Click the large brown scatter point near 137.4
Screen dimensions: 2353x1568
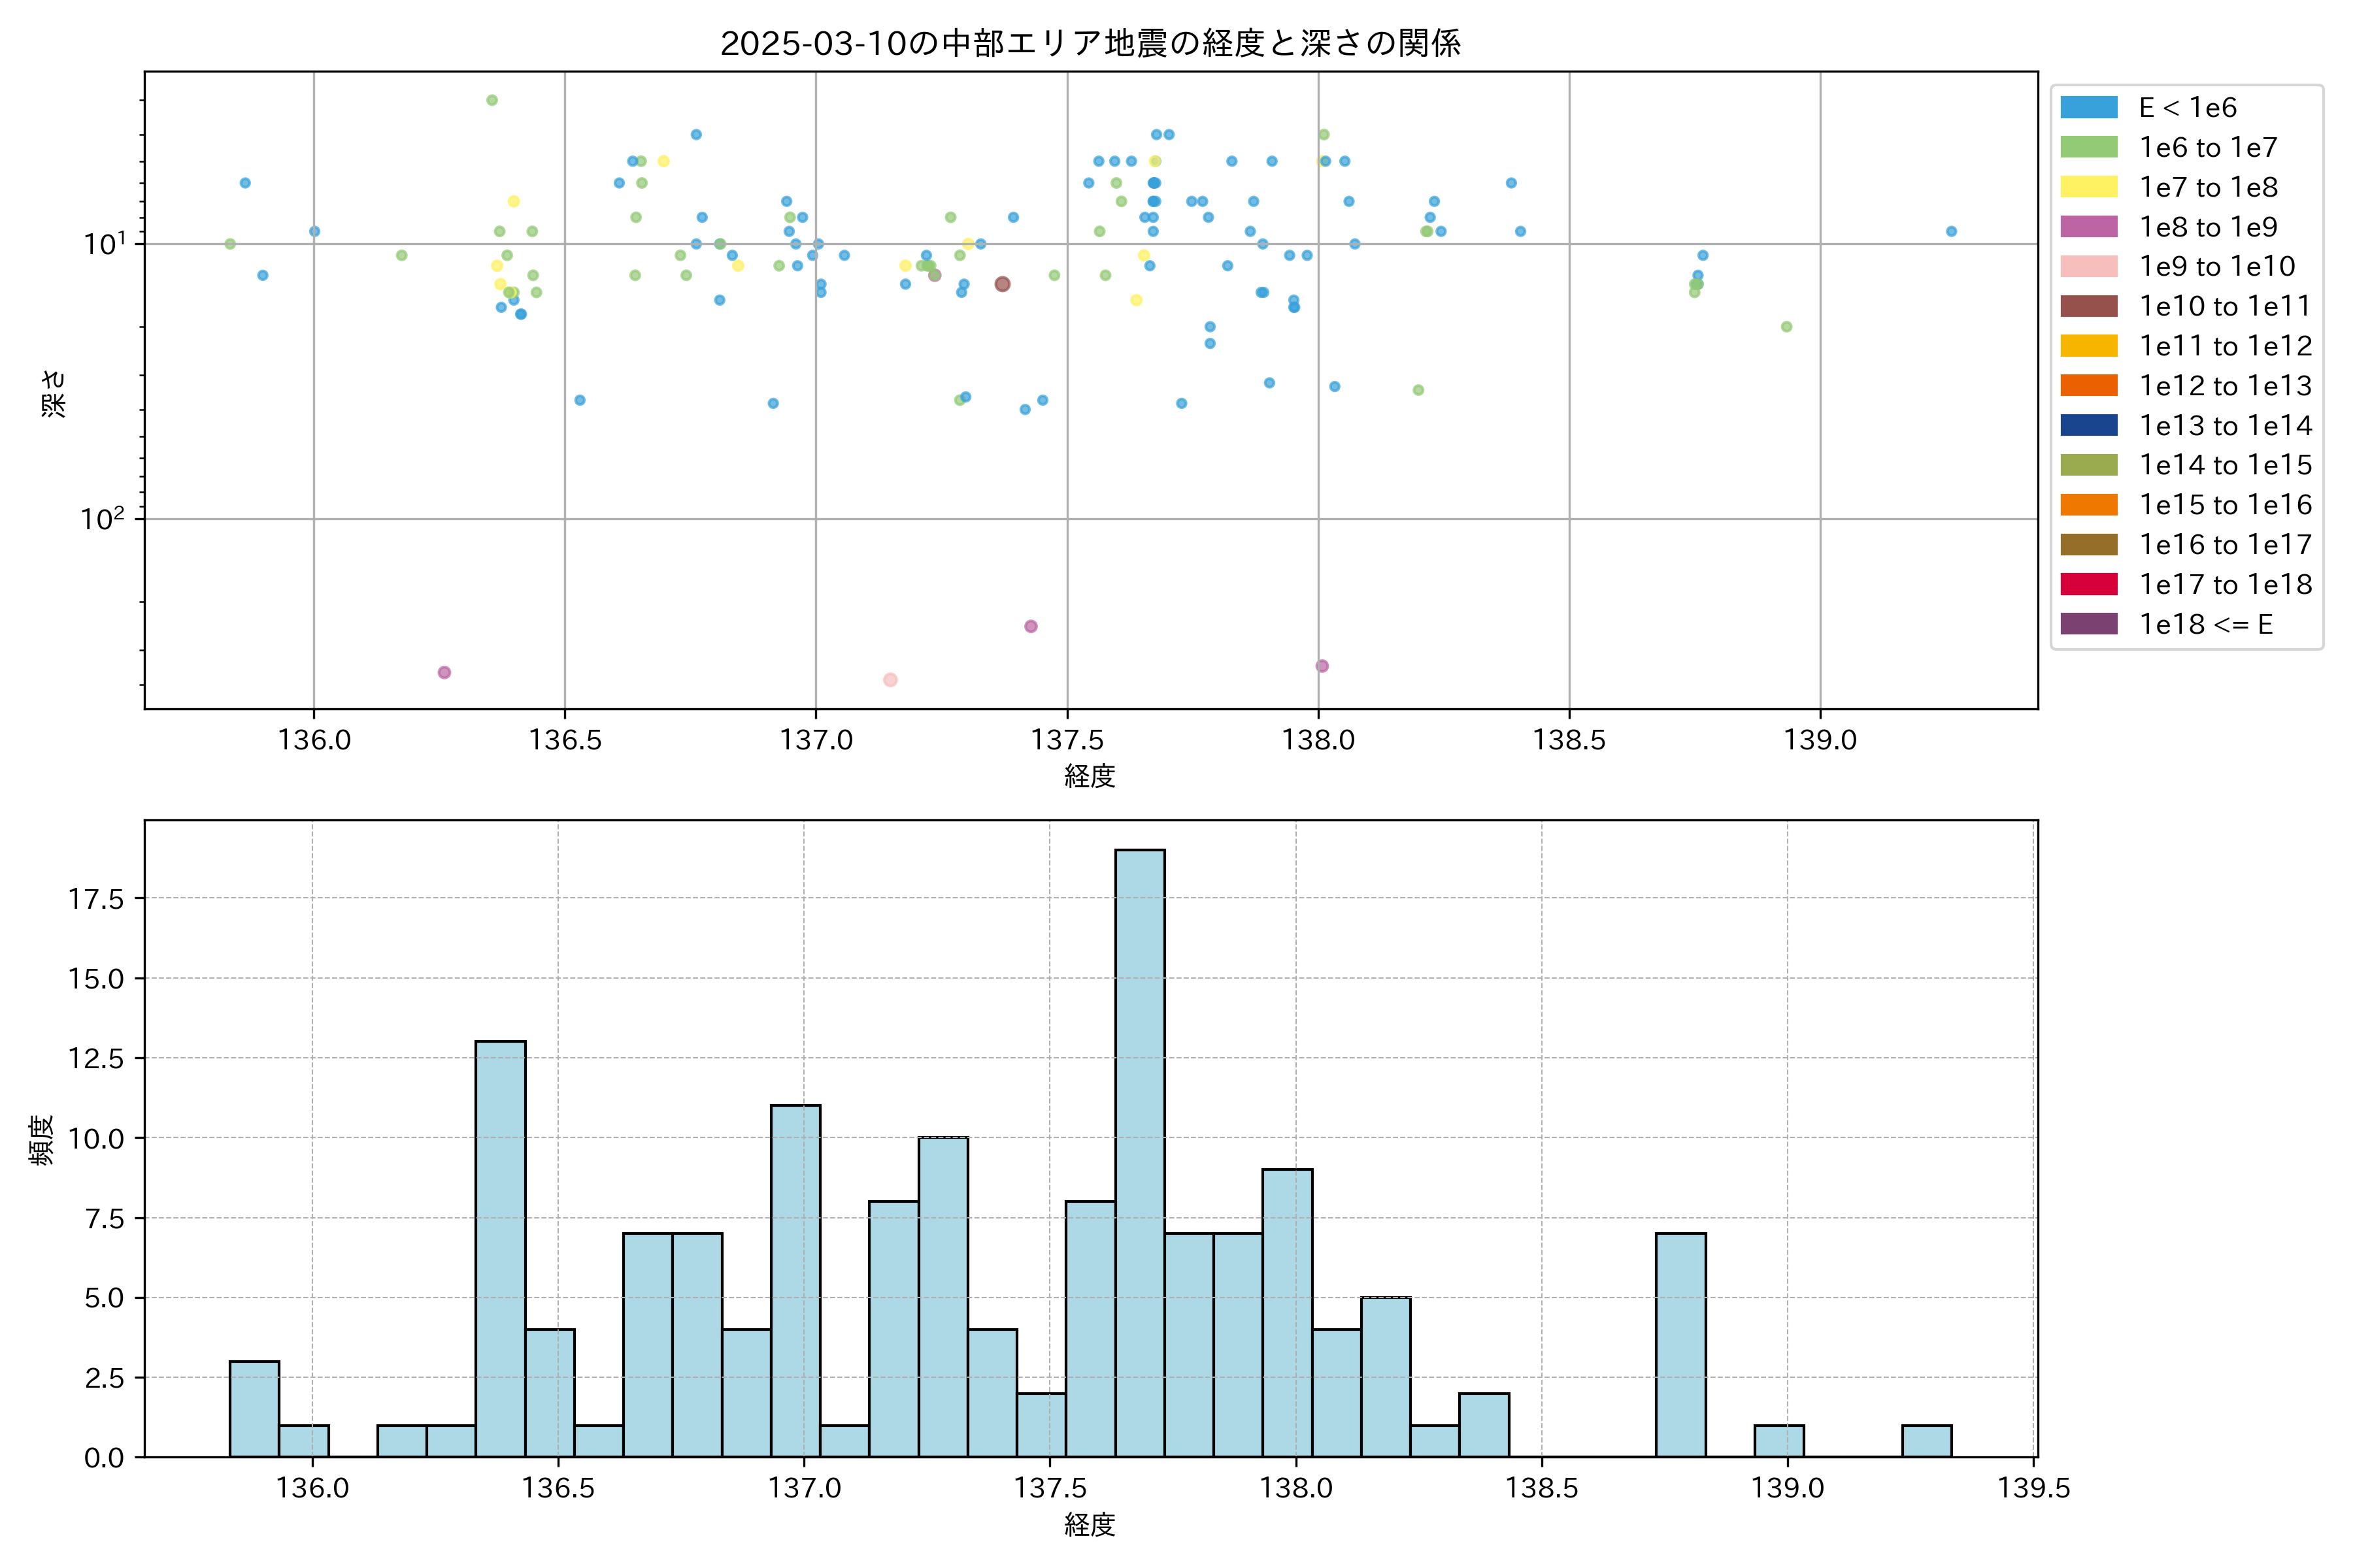coord(1003,284)
